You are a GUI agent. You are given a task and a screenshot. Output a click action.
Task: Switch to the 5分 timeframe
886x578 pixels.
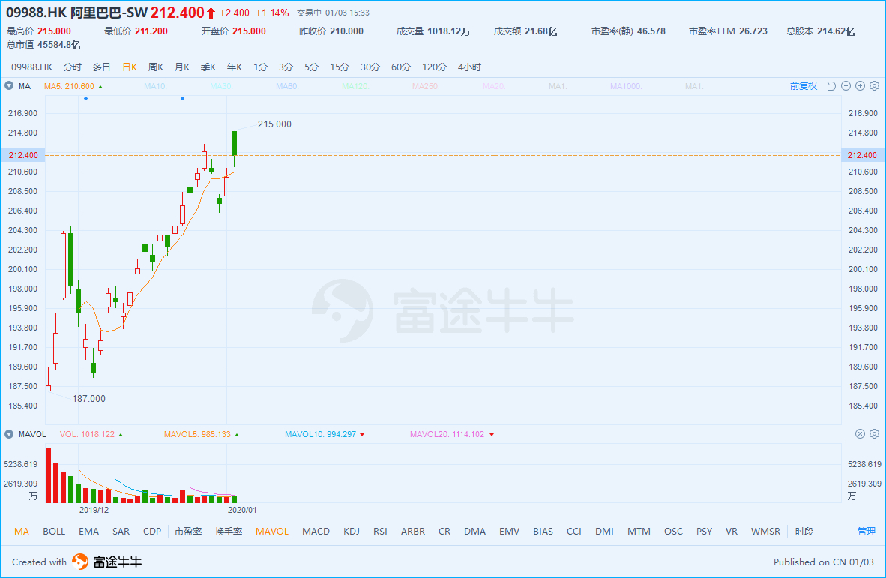click(311, 67)
